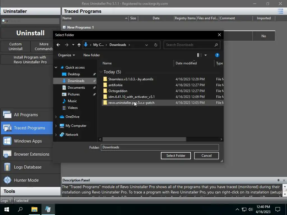Go forward in Select Folder dialog
The width and height of the screenshot is (287, 215).
coord(66,45)
